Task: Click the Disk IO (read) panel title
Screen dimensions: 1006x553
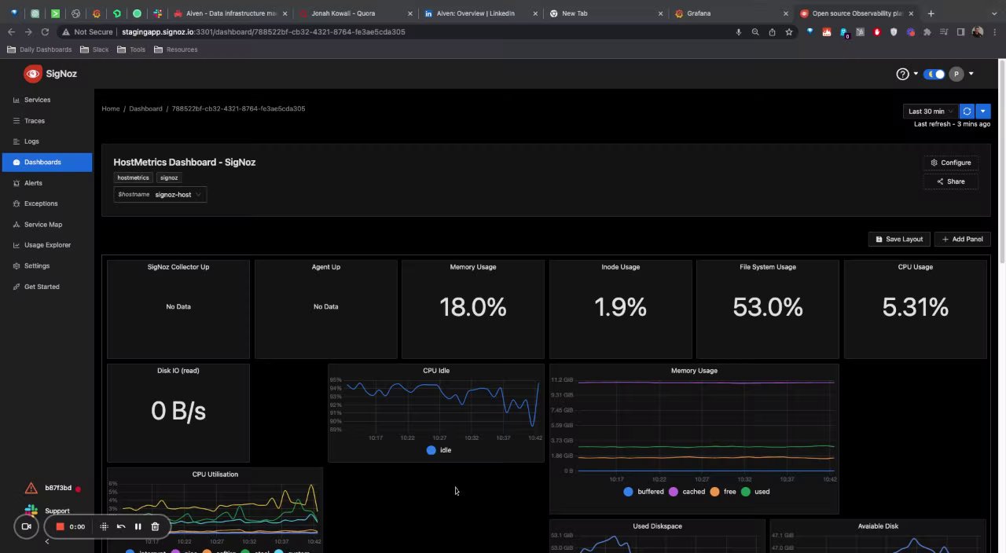Action: (x=178, y=371)
